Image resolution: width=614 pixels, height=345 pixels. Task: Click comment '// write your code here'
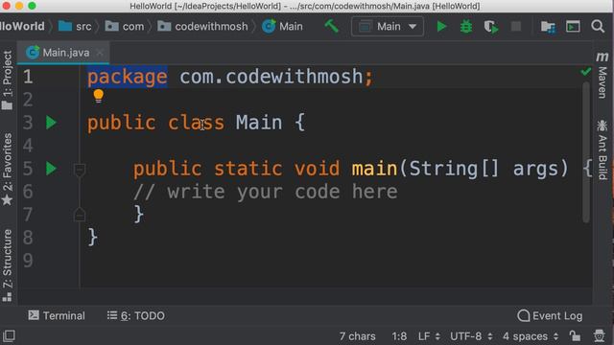click(265, 192)
